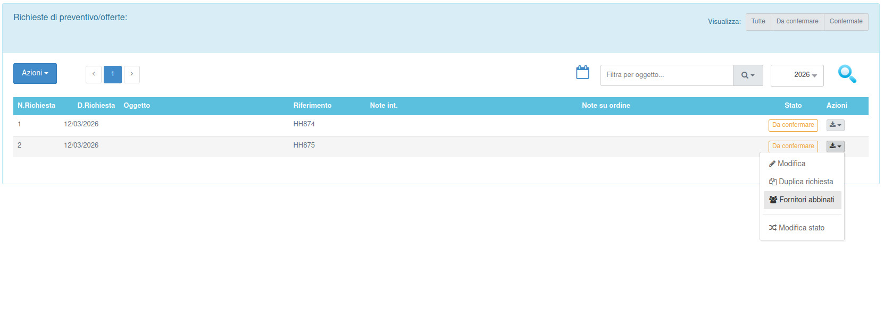Viewport: 884px width, 318px height.
Task: Click the calendar date filter icon
Action: (x=582, y=73)
